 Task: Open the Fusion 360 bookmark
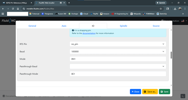60,14
